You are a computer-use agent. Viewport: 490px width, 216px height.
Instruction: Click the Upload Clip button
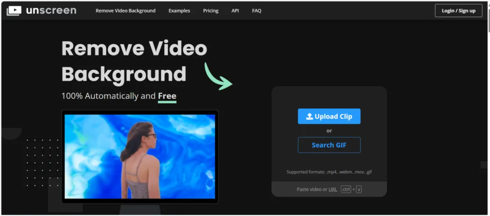329,117
